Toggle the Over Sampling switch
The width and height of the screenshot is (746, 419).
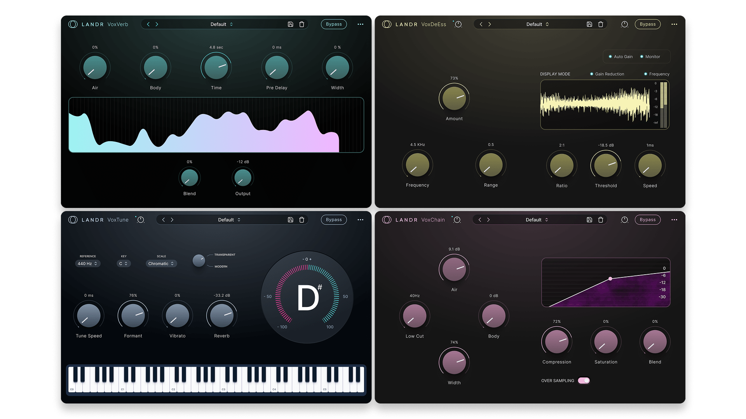[x=584, y=381]
